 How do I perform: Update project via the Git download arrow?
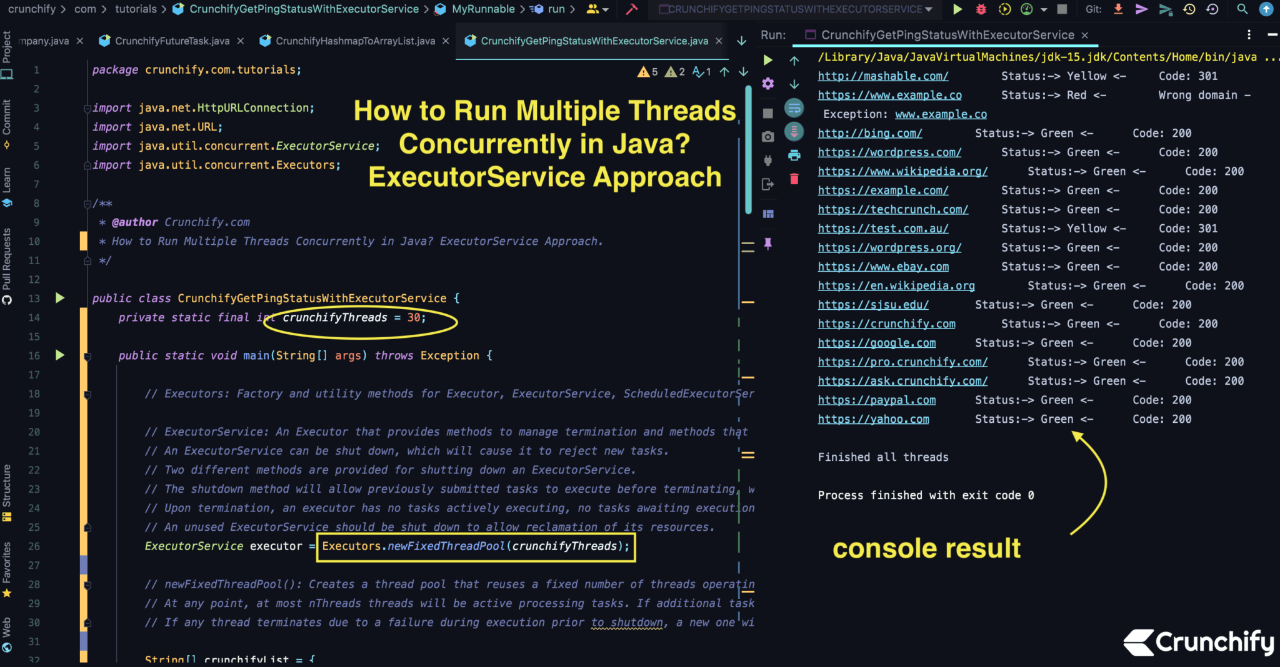tap(1119, 9)
